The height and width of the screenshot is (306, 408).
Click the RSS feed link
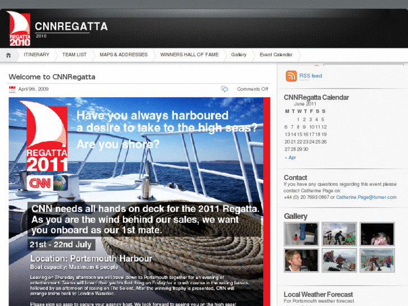click(310, 76)
